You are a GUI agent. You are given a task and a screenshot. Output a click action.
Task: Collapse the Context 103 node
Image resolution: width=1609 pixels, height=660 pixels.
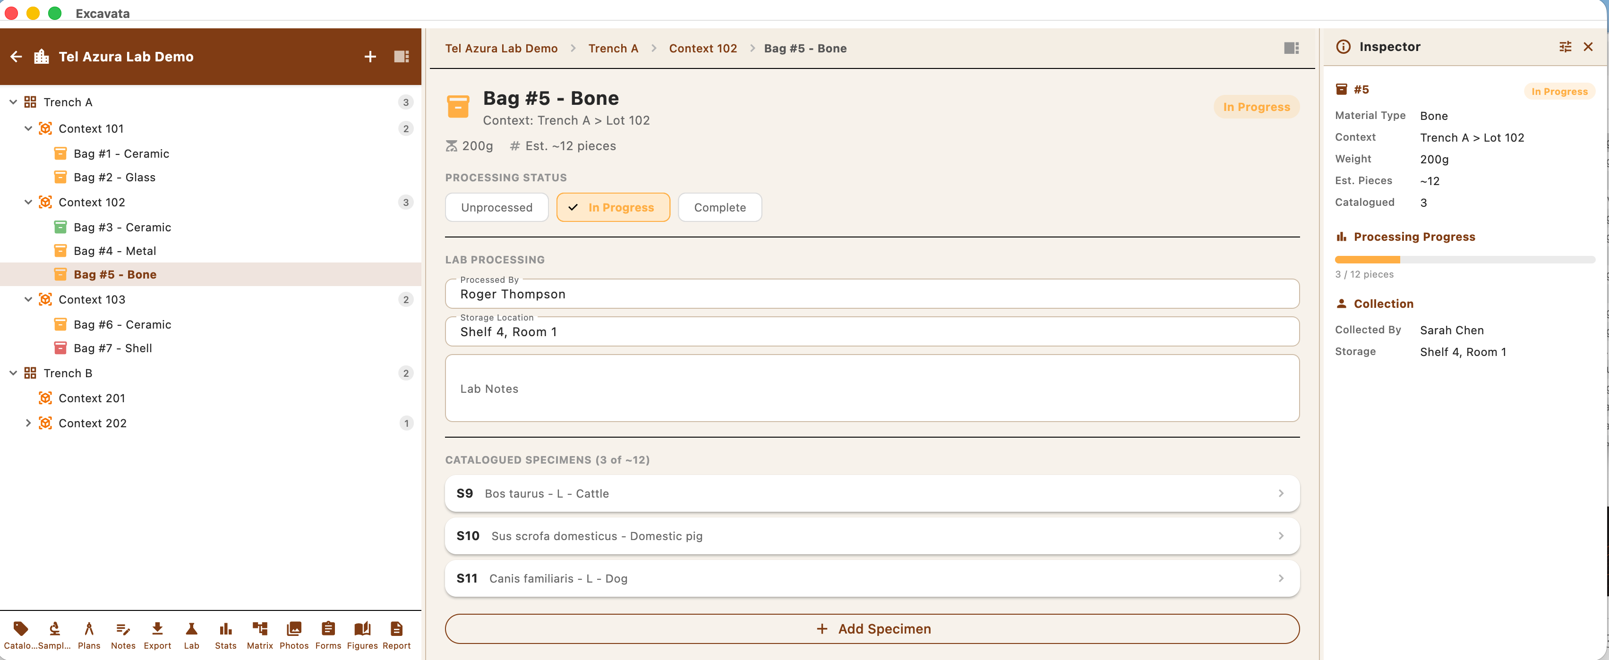[28, 300]
